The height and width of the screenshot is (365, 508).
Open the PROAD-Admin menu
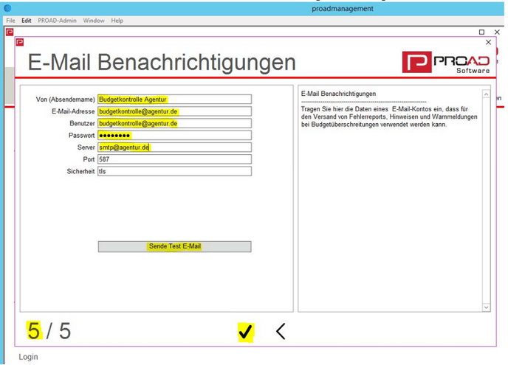coord(57,21)
